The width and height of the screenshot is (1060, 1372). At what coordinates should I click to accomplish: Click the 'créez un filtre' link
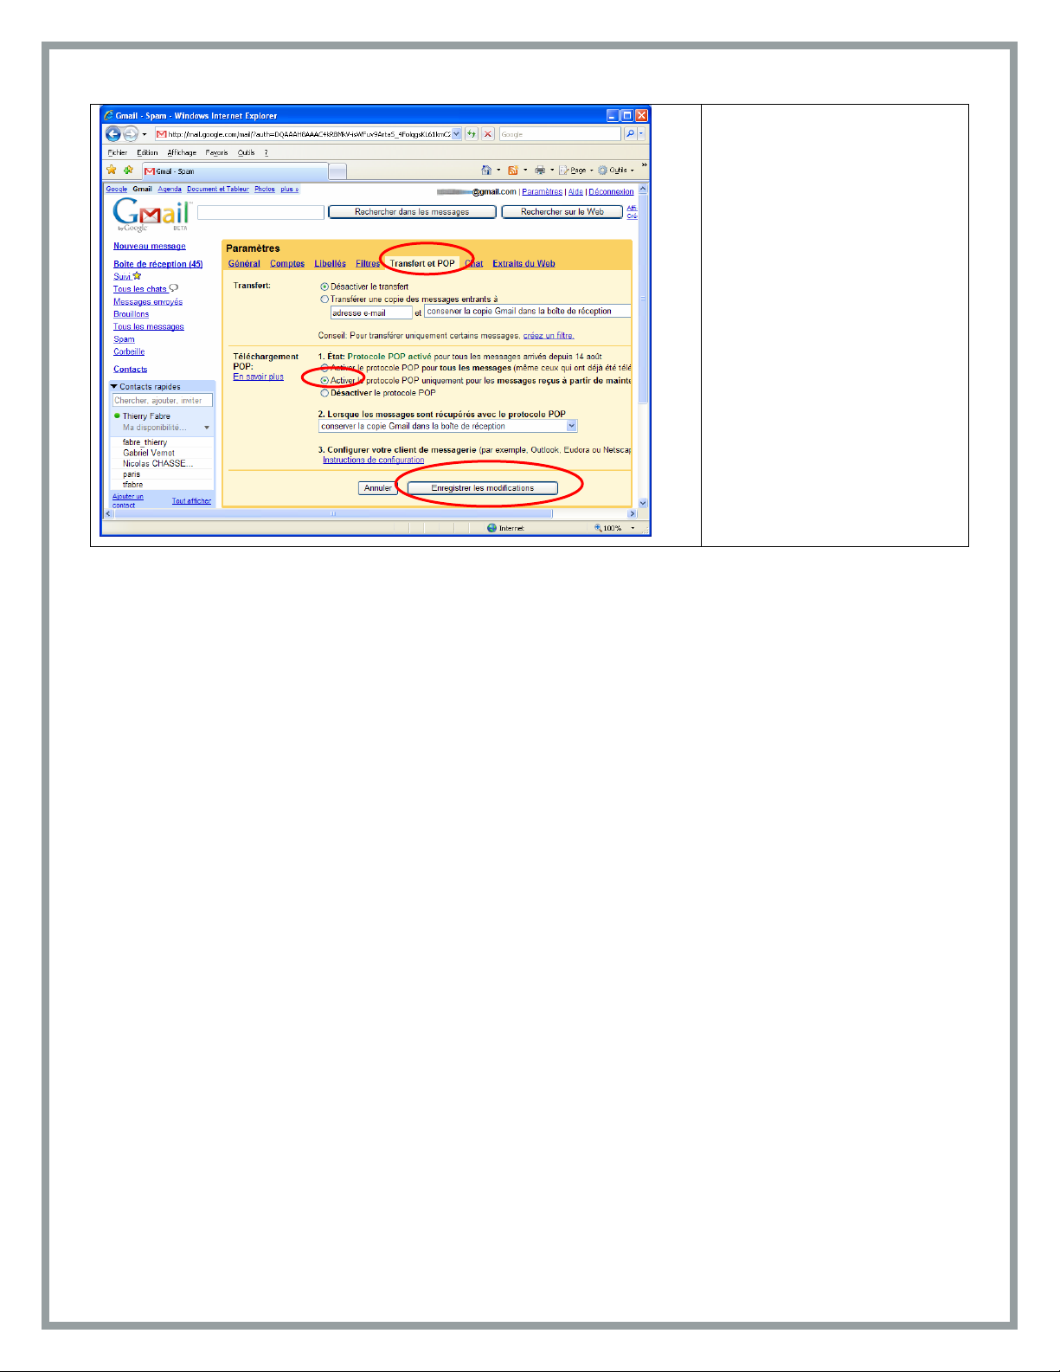pos(549,336)
